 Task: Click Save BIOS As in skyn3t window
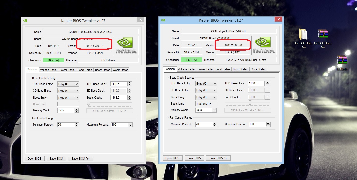click(218, 158)
